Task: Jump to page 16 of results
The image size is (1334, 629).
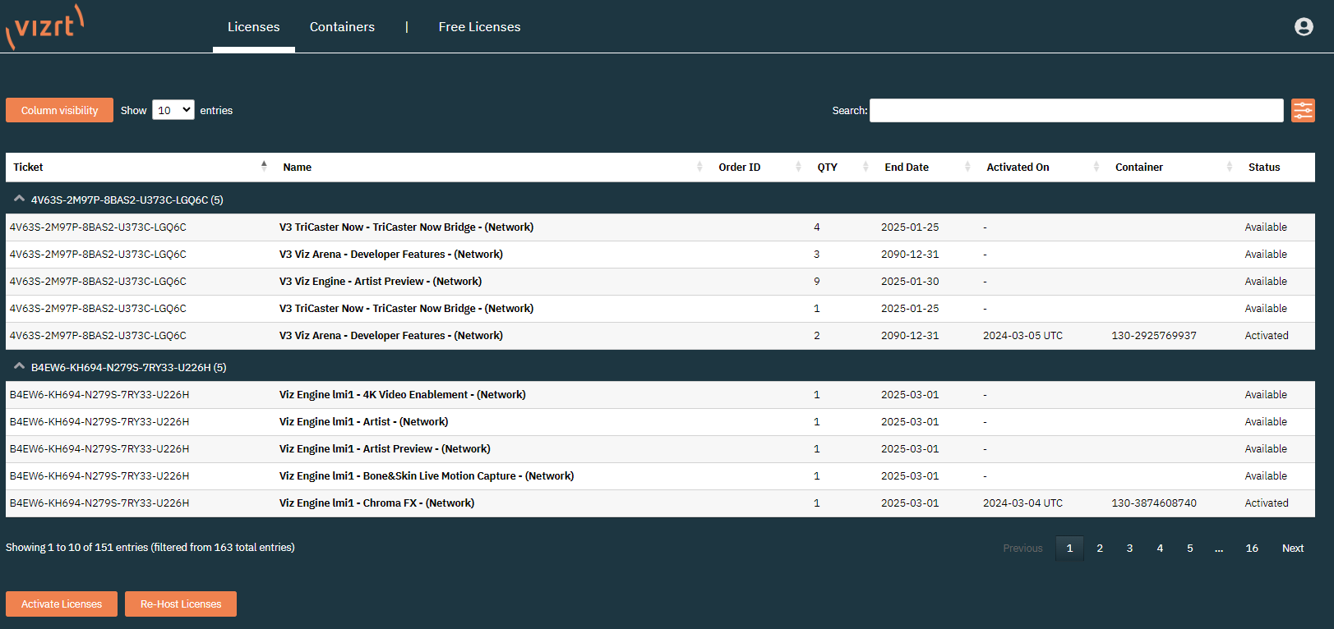Action: [x=1251, y=549]
